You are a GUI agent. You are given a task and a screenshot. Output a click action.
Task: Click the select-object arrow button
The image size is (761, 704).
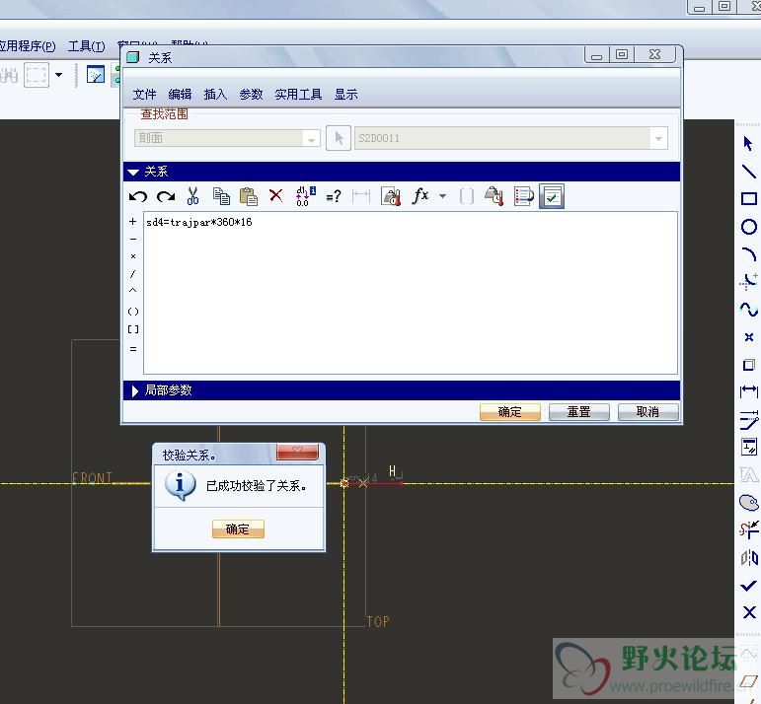click(x=339, y=138)
